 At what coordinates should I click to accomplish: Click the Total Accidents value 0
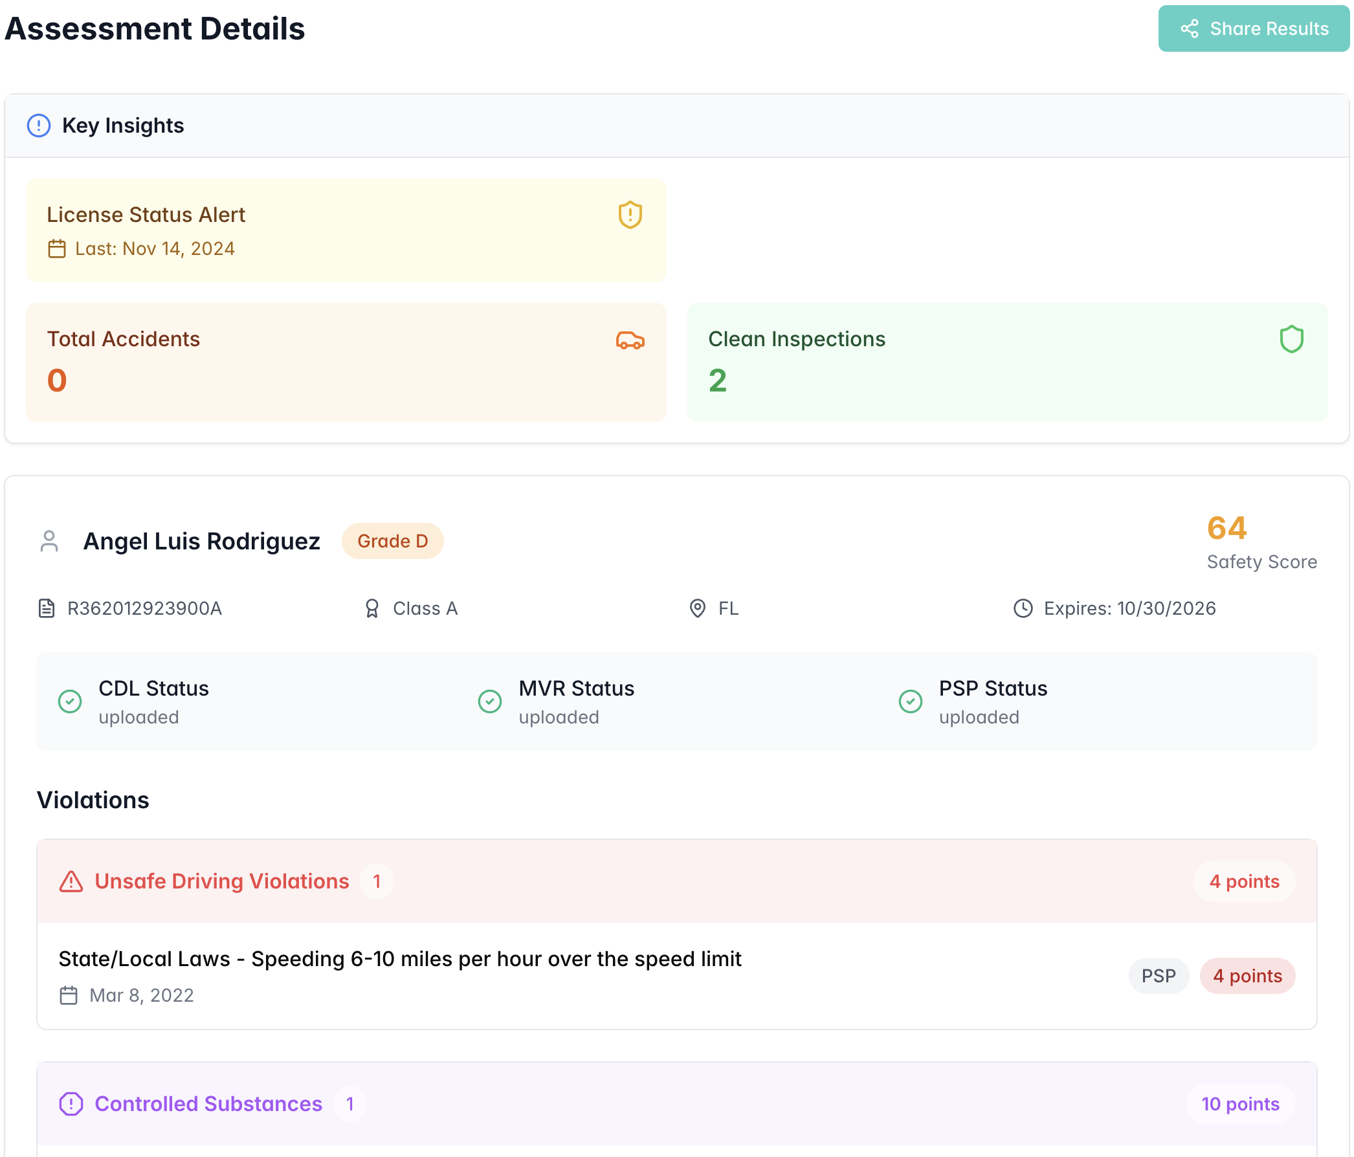[x=57, y=380]
